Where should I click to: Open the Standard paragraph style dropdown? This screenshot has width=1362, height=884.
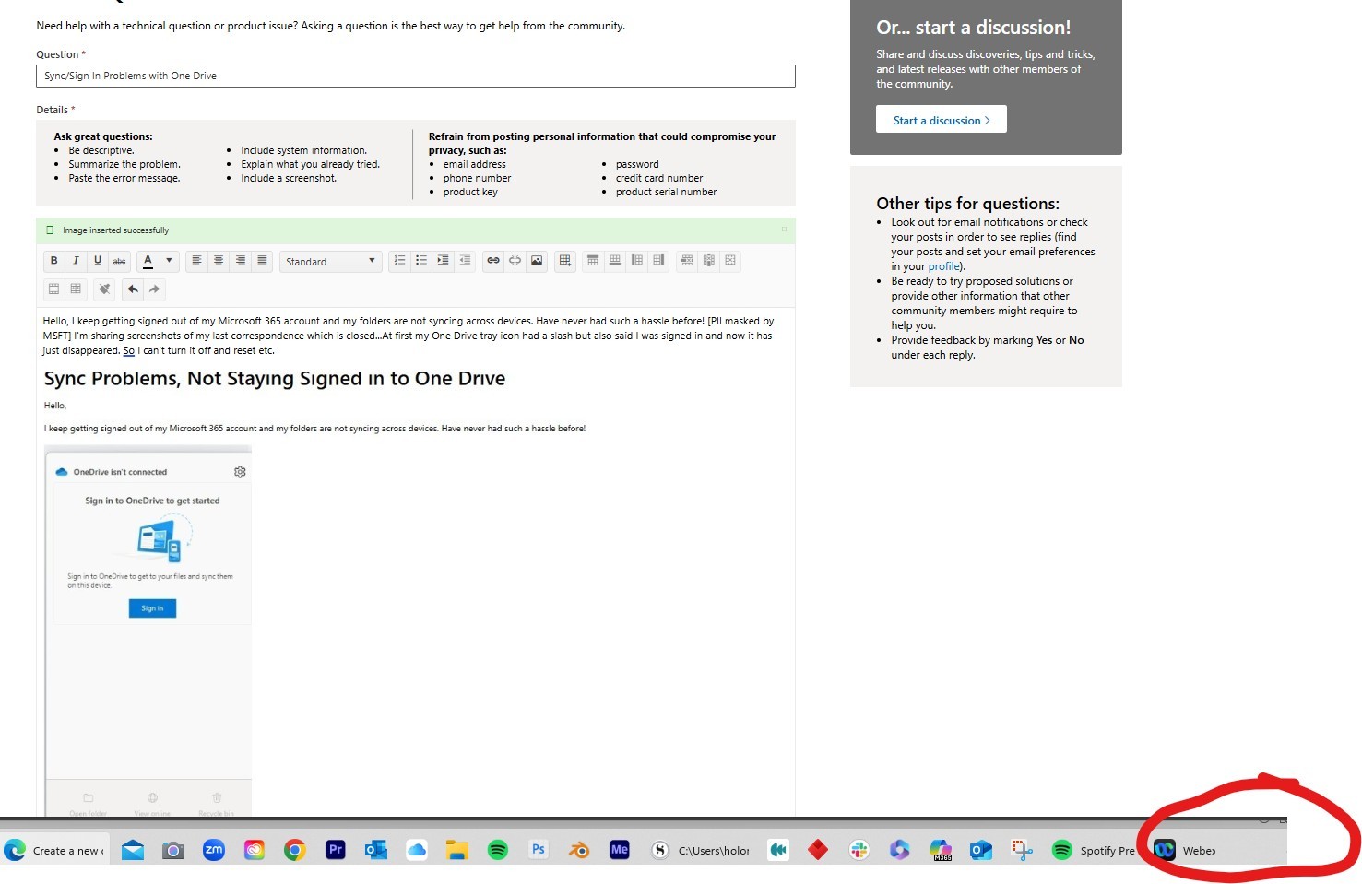tap(331, 262)
